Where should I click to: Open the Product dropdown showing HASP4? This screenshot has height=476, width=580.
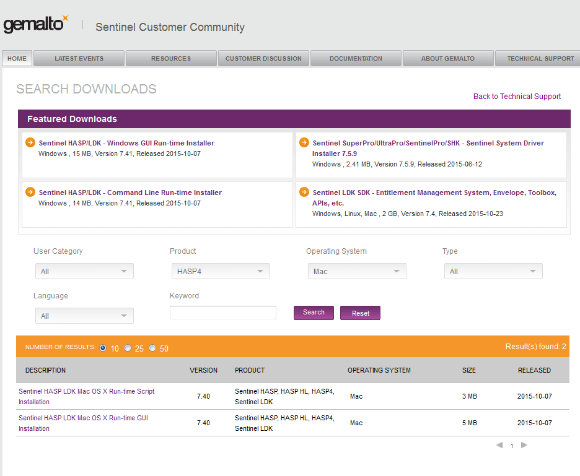point(221,271)
